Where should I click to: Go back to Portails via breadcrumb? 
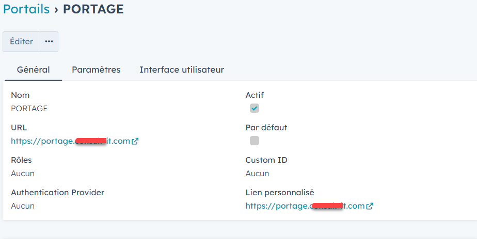point(26,9)
